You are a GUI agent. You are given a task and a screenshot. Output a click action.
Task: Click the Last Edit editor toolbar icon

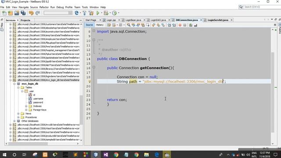coord(109,25)
